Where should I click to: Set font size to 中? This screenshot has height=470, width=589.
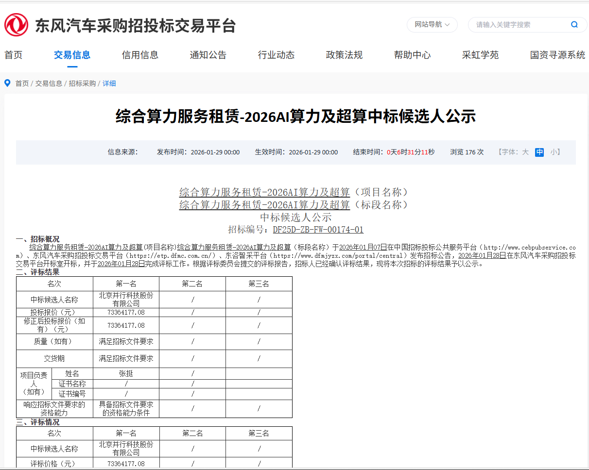[x=539, y=152]
